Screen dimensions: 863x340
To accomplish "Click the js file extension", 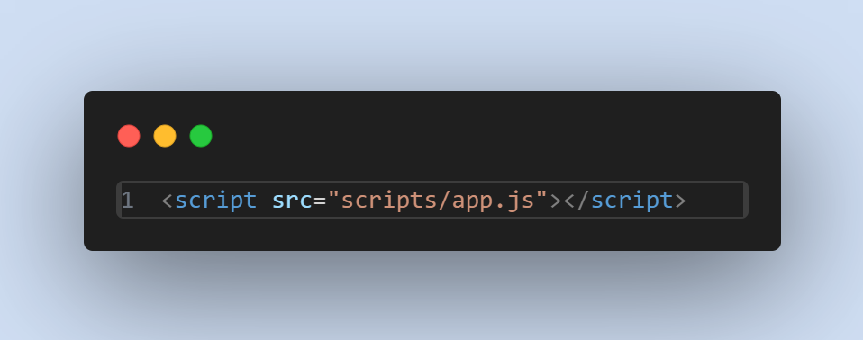I will [x=521, y=201].
